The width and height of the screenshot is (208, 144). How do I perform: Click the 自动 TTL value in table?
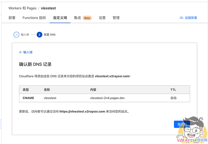(173, 98)
